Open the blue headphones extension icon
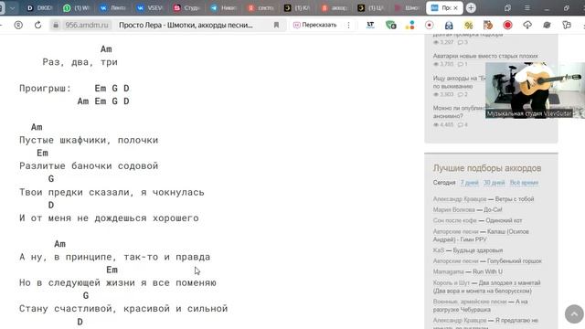This screenshot has width=585, height=329. pos(449,25)
